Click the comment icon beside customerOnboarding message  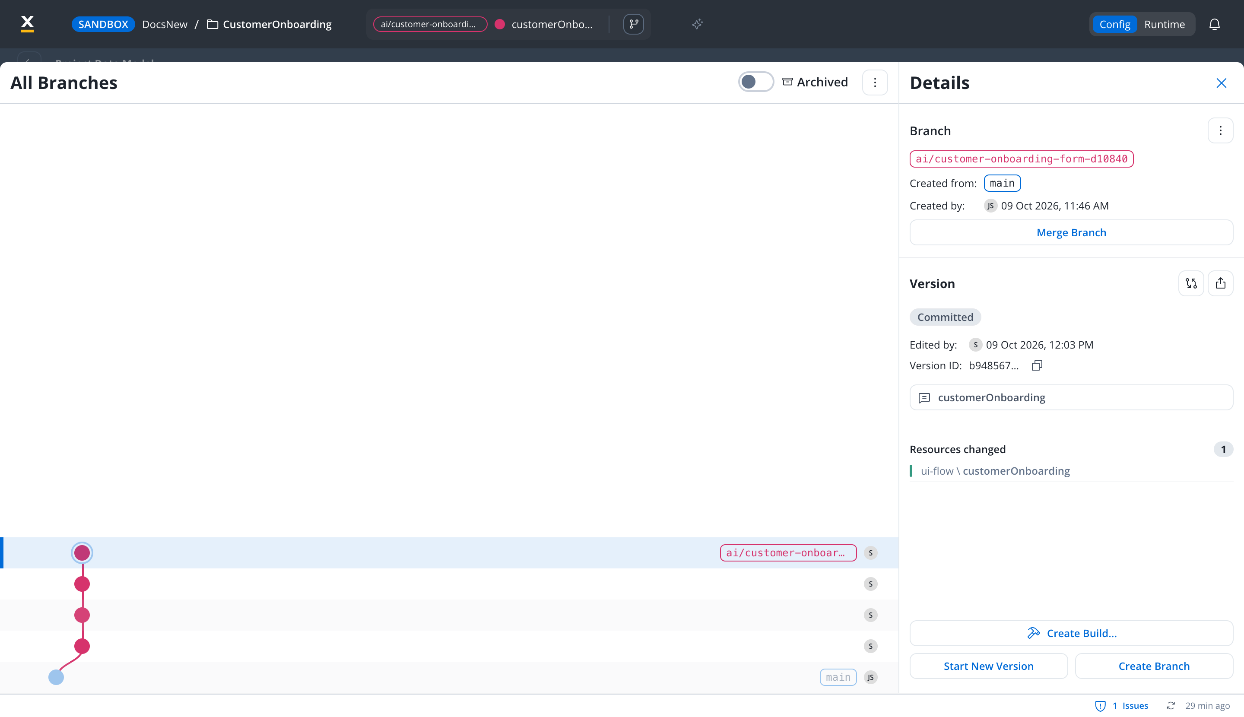click(924, 397)
